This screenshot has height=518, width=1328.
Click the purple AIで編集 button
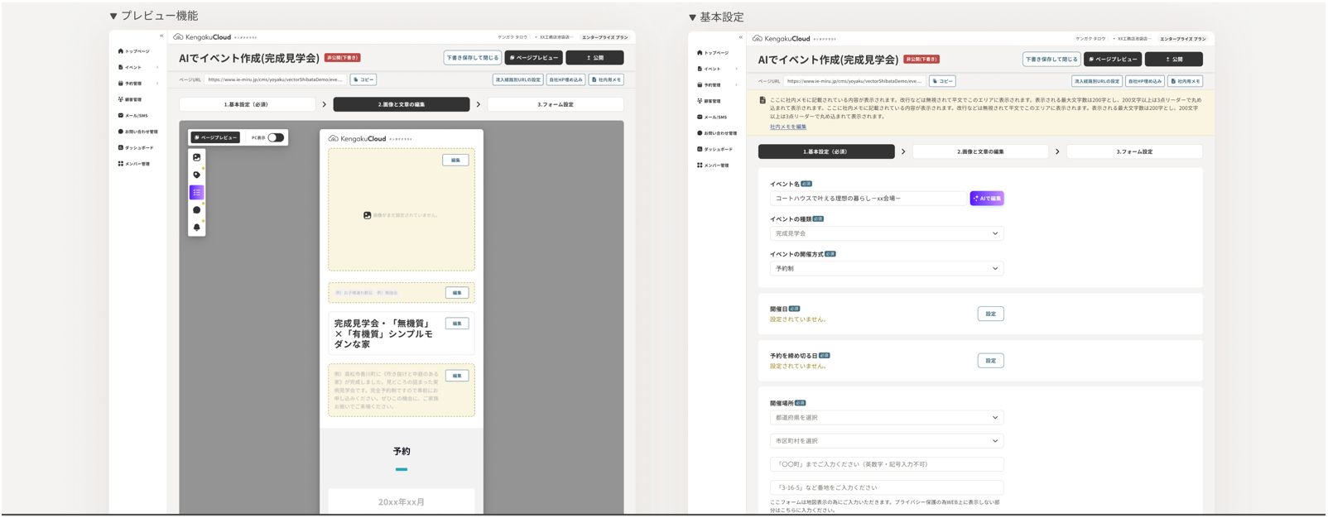[987, 199]
